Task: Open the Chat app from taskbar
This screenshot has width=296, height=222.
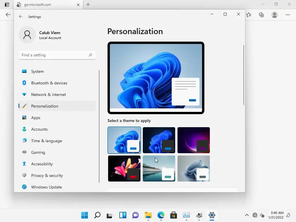Action: pyautogui.click(x=135, y=215)
